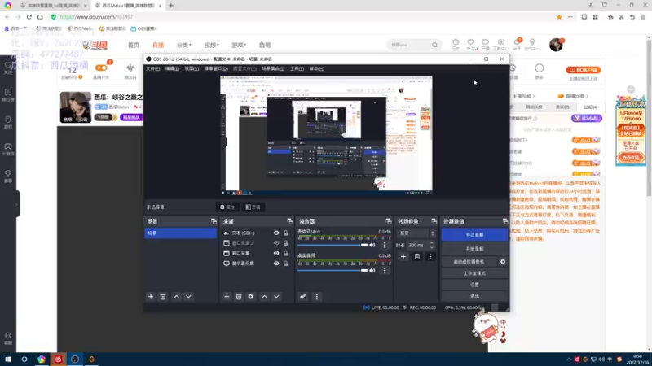Open 桌面音频 three-dot options menu

385,271
